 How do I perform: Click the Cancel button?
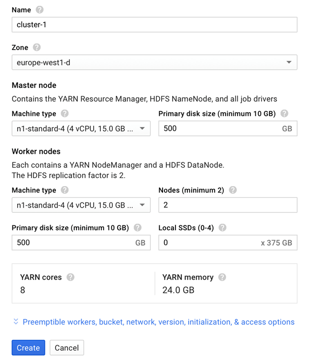tap(67, 347)
